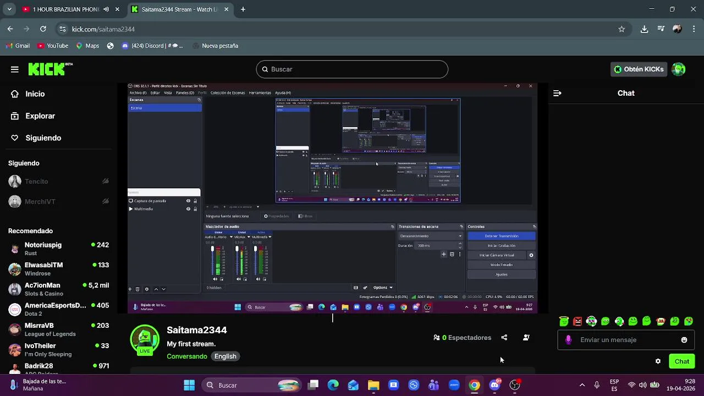The image size is (704, 396).
Task: Open the Discord bookmark in the bookmarks bar
Action: pyautogui.click(x=152, y=46)
